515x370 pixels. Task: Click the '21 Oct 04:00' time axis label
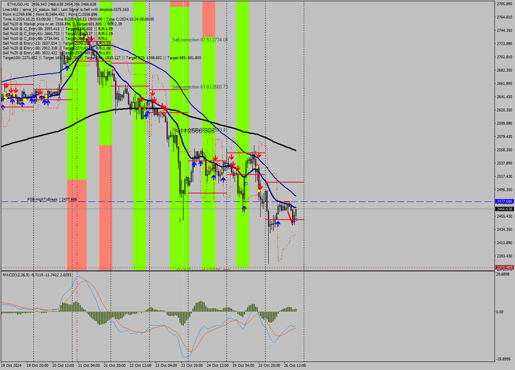pyautogui.click(x=89, y=366)
